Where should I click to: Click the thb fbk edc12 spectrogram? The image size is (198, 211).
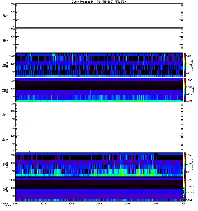click(99, 65)
